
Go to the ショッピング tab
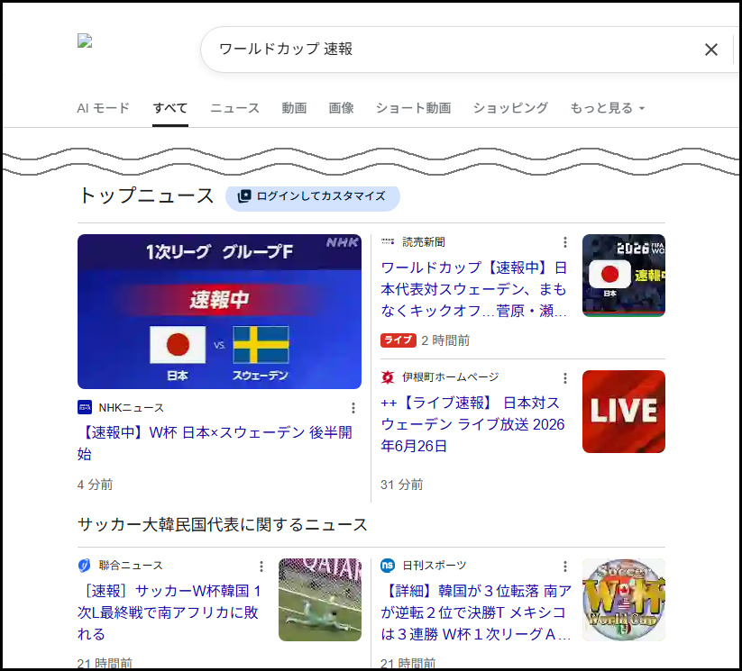click(510, 108)
